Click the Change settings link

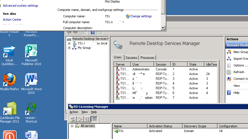coord(141,16)
